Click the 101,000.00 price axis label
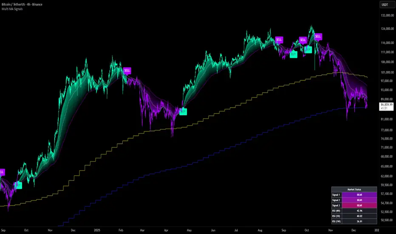Viewport: 396px width, 234px height. point(387,72)
